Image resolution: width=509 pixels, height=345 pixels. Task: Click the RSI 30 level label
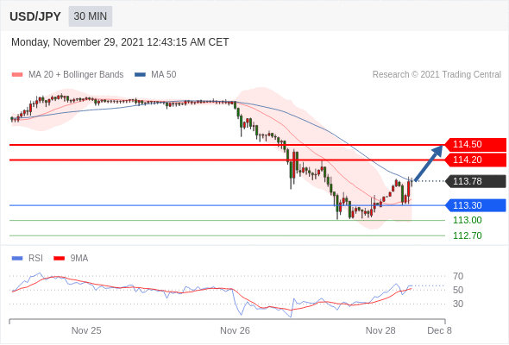click(458, 304)
